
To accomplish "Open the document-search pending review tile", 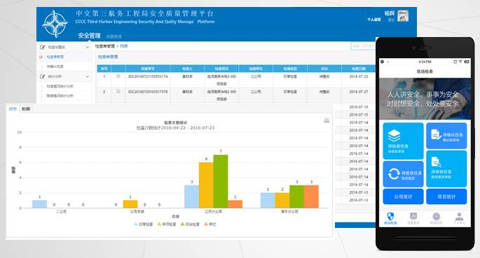I will click(446, 169).
